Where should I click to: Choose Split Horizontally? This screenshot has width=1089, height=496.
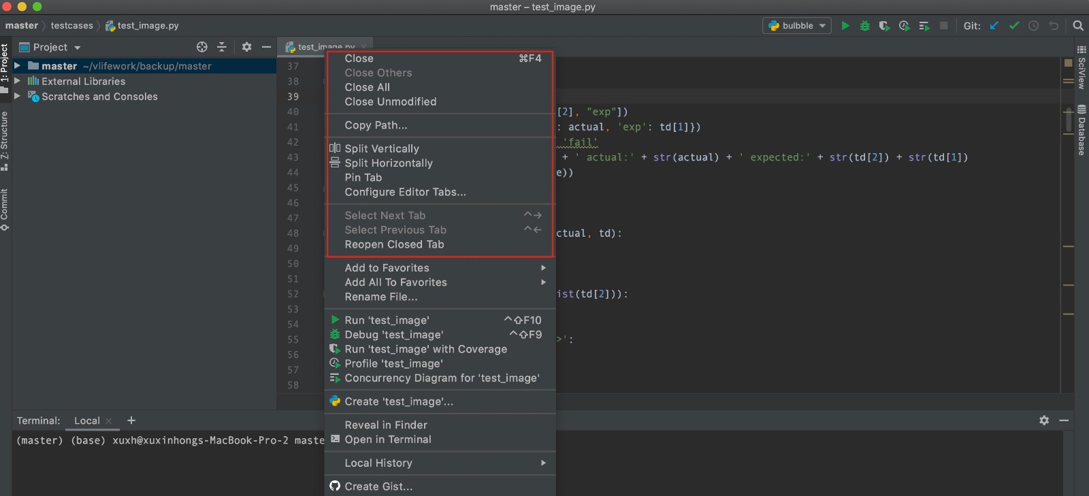[x=440, y=163]
